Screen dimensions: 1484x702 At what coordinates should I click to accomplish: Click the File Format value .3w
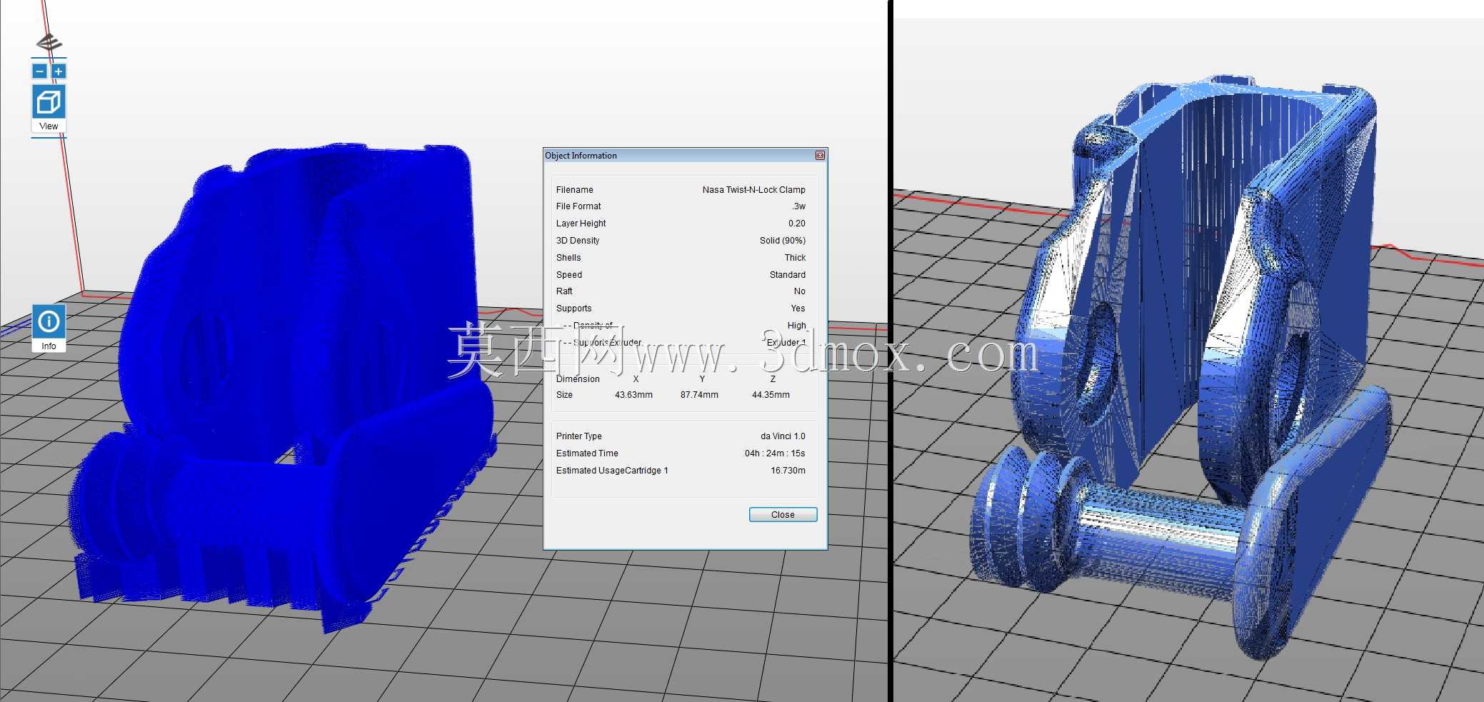pyautogui.click(x=798, y=206)
